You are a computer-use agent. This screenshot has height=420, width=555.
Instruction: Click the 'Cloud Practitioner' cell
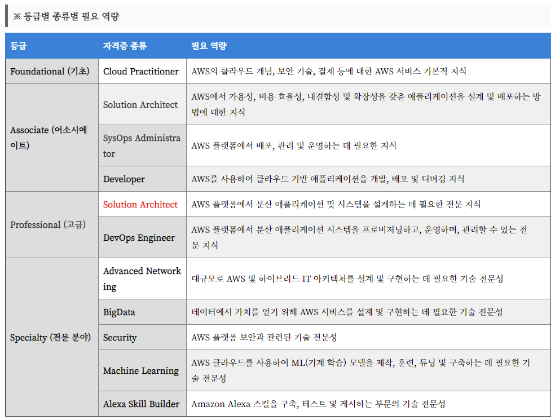tap(142, 71)
